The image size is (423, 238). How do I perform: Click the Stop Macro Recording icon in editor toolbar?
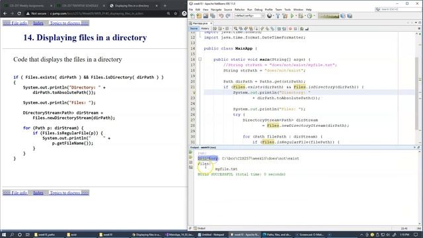click(295, 28)
